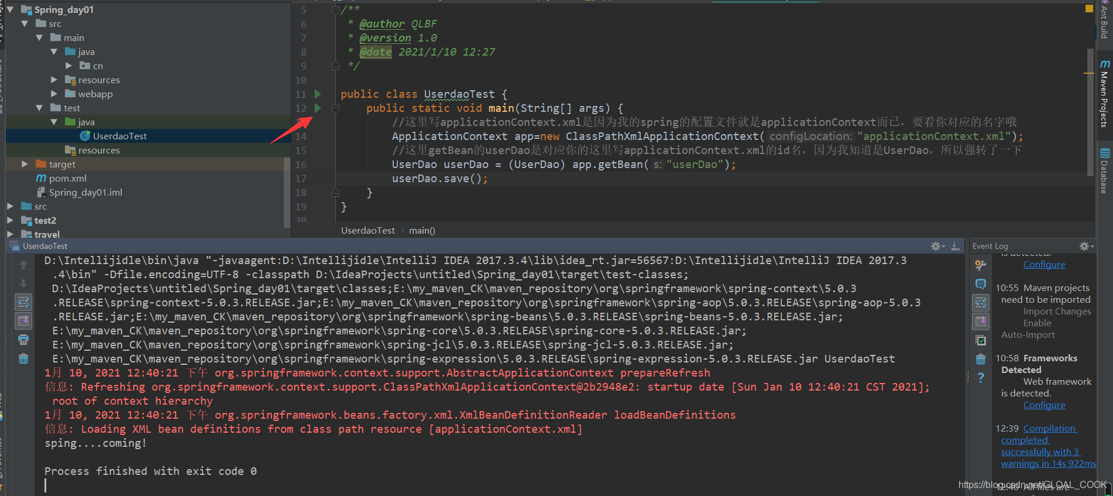Expand the test2 module
This screenshot has height=496, width=1113.
coord(10,220)
